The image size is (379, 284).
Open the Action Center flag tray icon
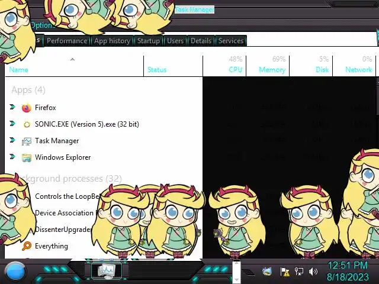(285, 272)
